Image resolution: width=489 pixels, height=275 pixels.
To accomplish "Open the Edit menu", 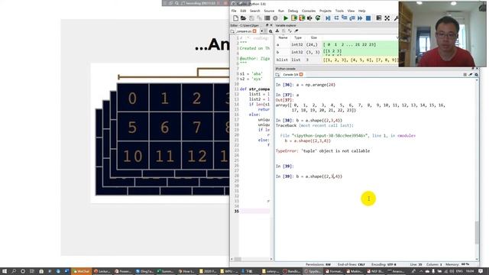I will click(243, 11).
